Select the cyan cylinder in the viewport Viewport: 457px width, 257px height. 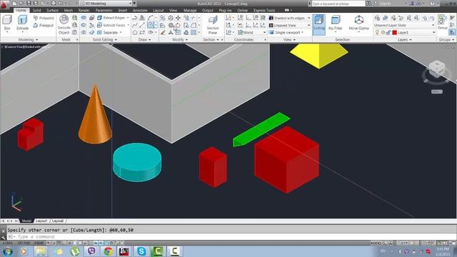click(x=137, y=162)
